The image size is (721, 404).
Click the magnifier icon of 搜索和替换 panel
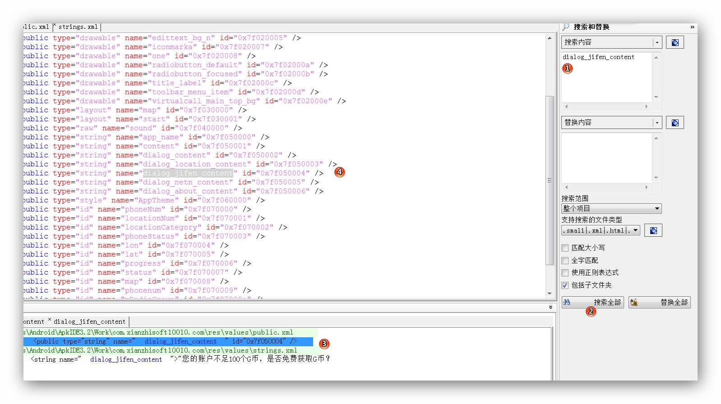(x=566, y=27)
